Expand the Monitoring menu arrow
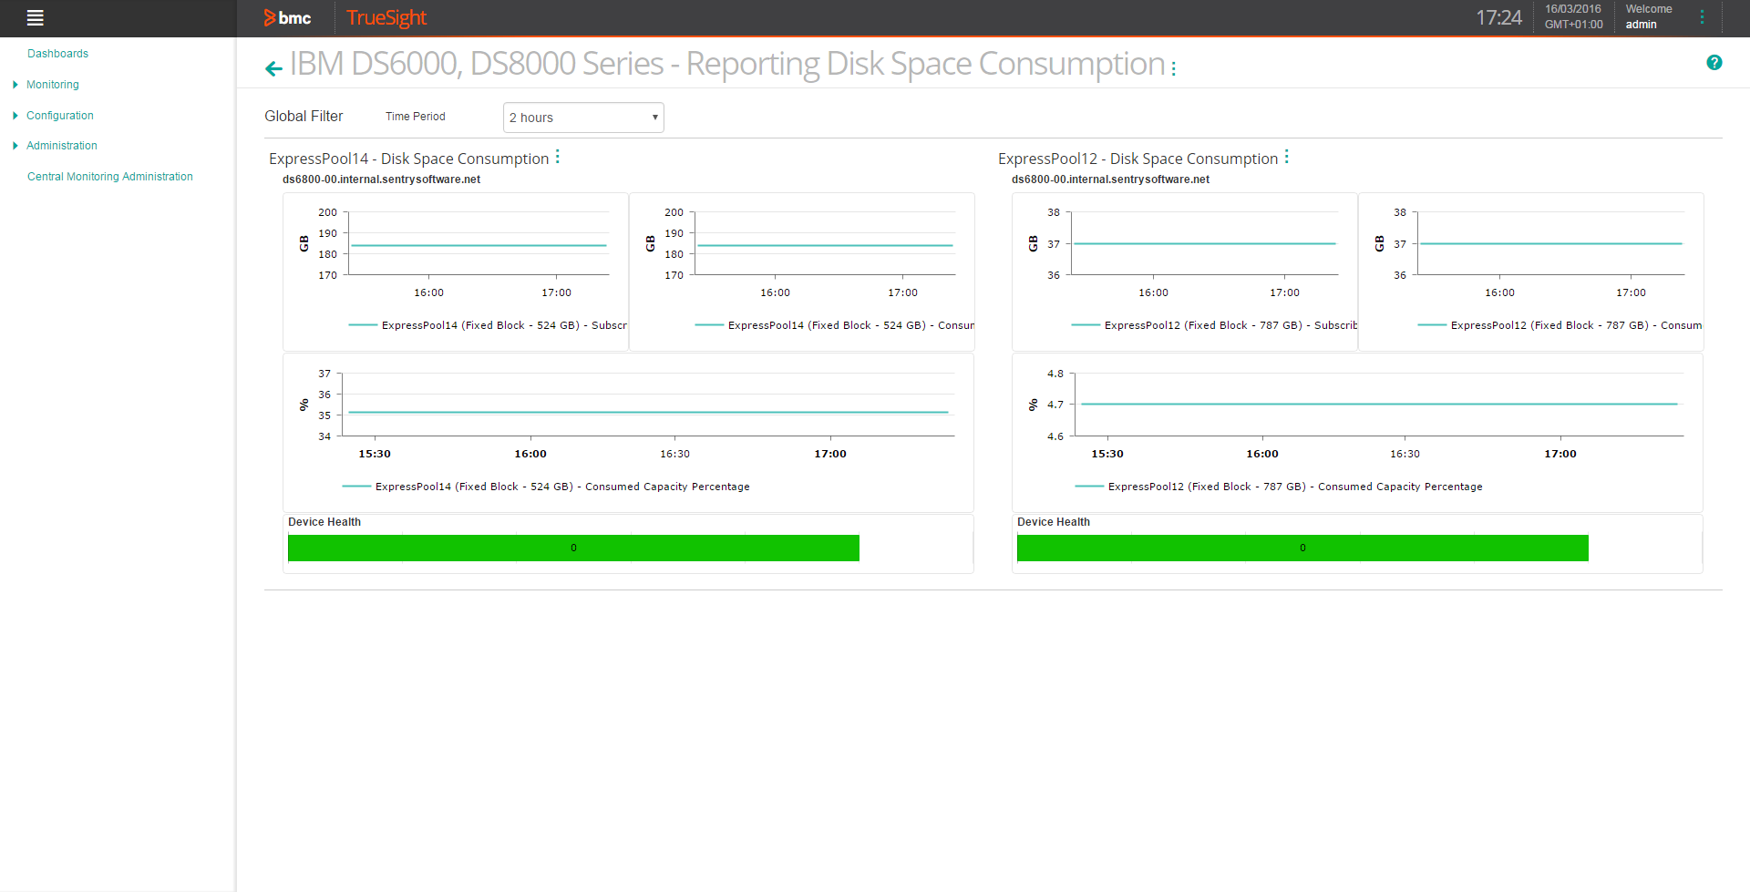 [15, 85]
